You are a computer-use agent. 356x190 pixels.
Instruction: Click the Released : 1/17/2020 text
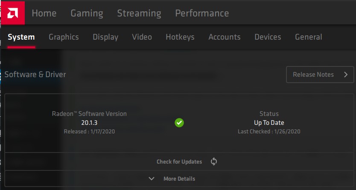pos(89,131)
